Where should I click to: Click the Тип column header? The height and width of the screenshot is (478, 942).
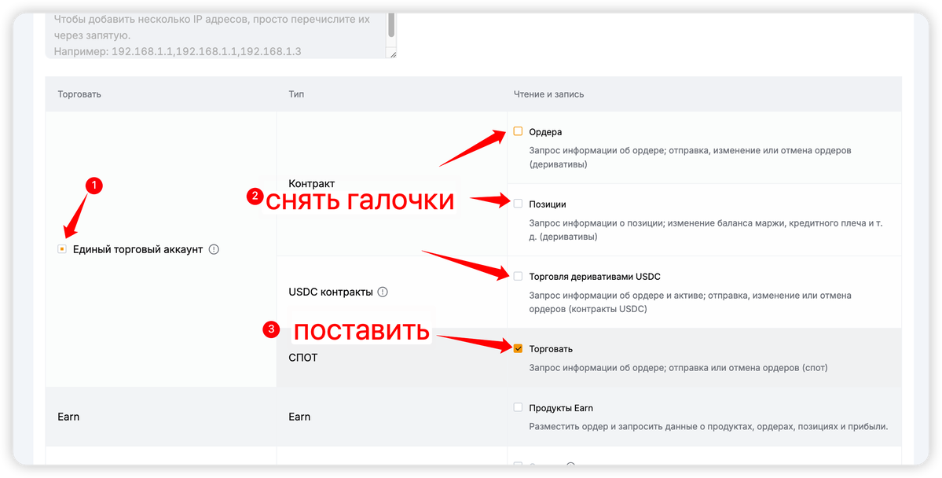296,94
